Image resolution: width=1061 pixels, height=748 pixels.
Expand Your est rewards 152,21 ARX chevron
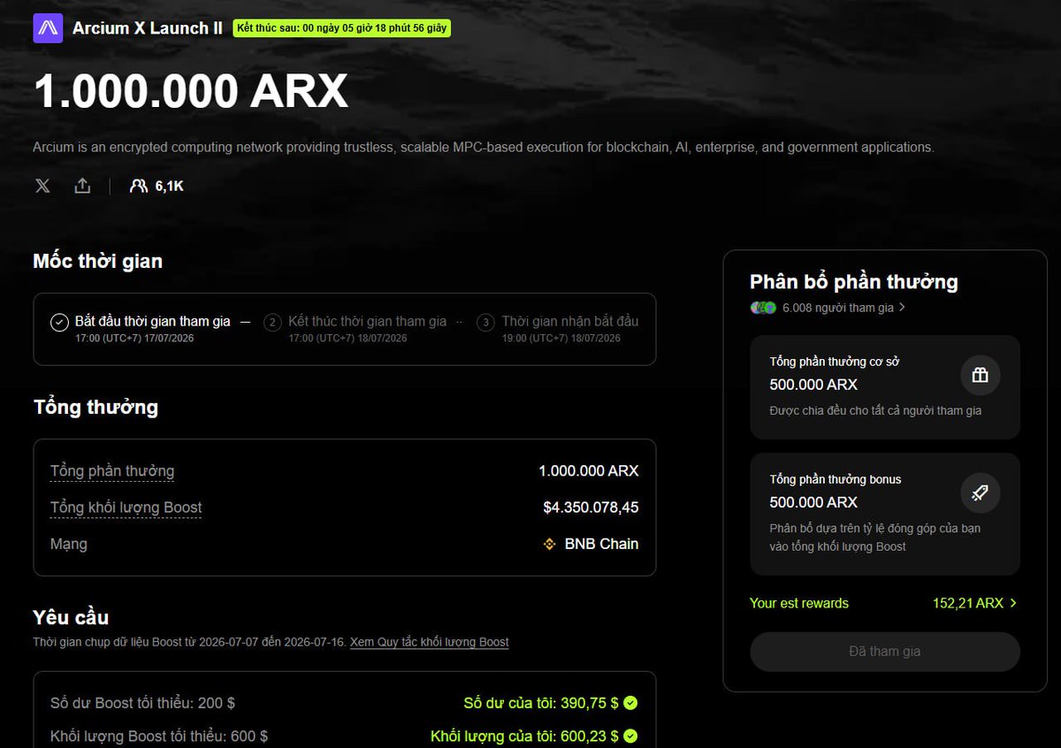(x=1013, y=603)
